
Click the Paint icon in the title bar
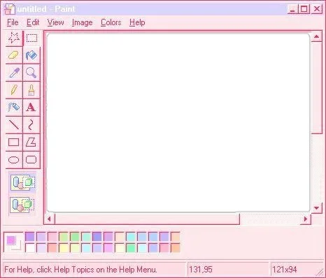pyautogui.click(x=10, y=9)
